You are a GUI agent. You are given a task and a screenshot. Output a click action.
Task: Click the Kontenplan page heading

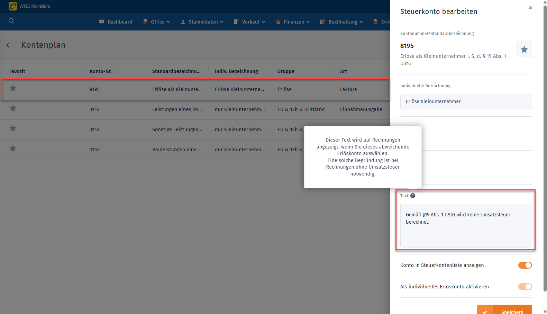point(43,45)
